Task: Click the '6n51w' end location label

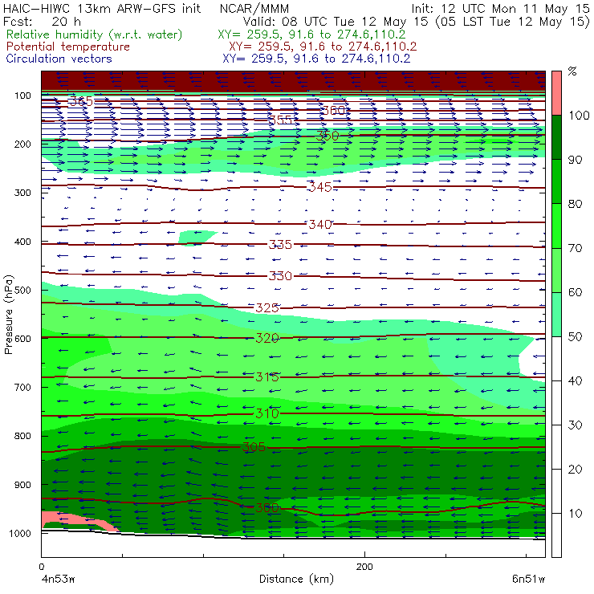Action: pyautogui.click(x=528, y=580)
